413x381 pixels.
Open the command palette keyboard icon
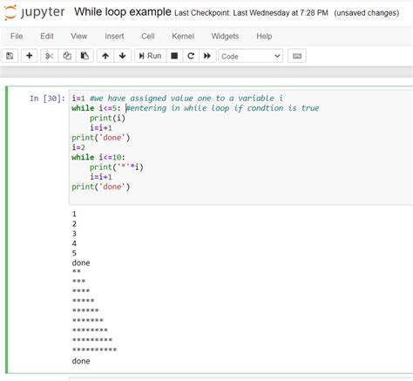point(297,56)
